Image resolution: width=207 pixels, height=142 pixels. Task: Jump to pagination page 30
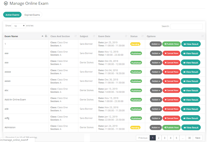(189, 138)
